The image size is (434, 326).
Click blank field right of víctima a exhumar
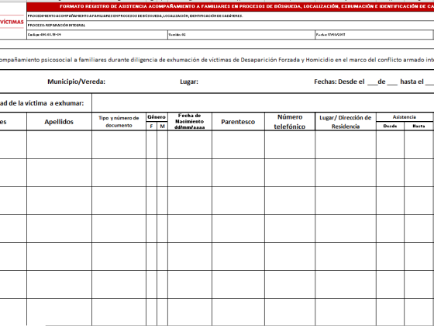[263, 102]
